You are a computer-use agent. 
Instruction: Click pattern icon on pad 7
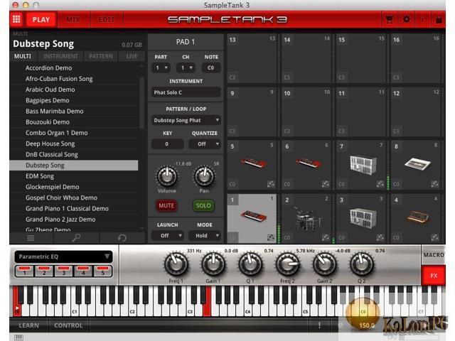380,184
